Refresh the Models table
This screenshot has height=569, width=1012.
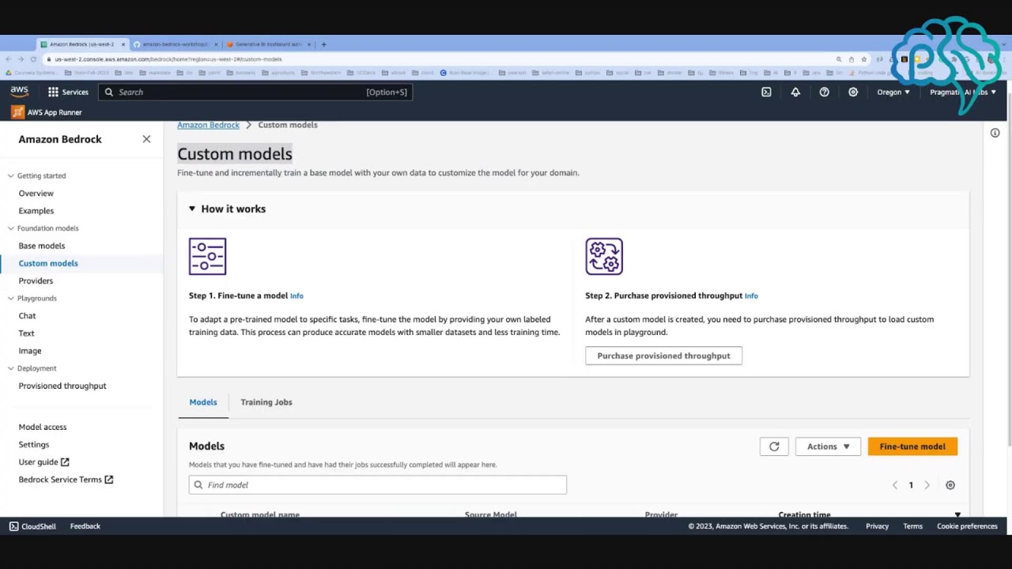coord(774,447)
